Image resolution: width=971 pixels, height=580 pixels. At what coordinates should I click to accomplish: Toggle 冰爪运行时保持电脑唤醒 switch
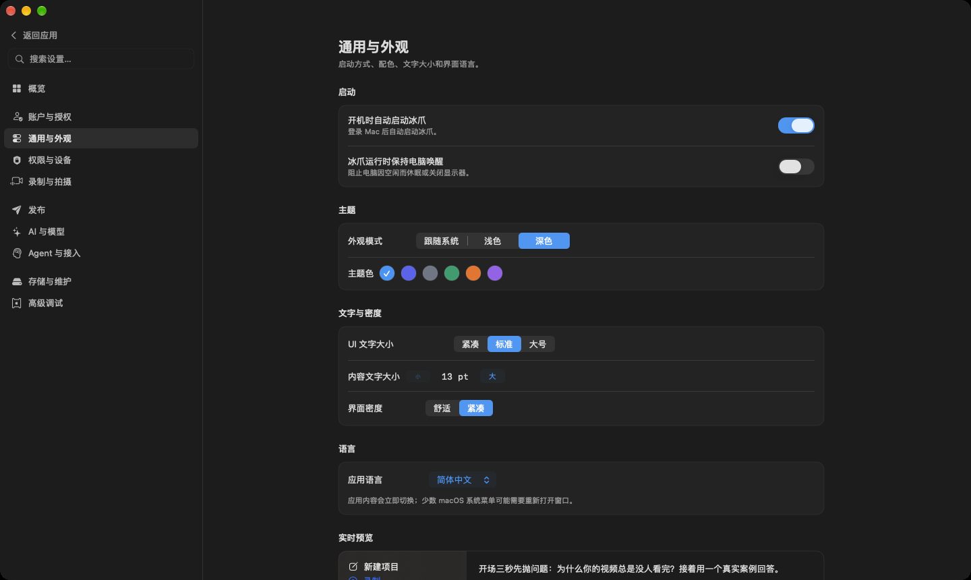[796, 167]
